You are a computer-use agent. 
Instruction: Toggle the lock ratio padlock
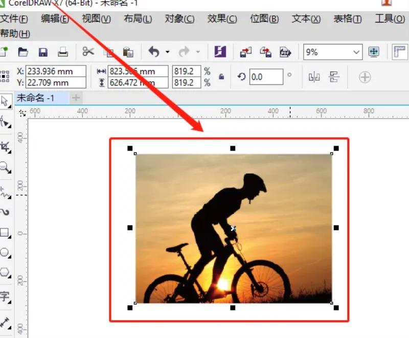(x=221, y=77)
